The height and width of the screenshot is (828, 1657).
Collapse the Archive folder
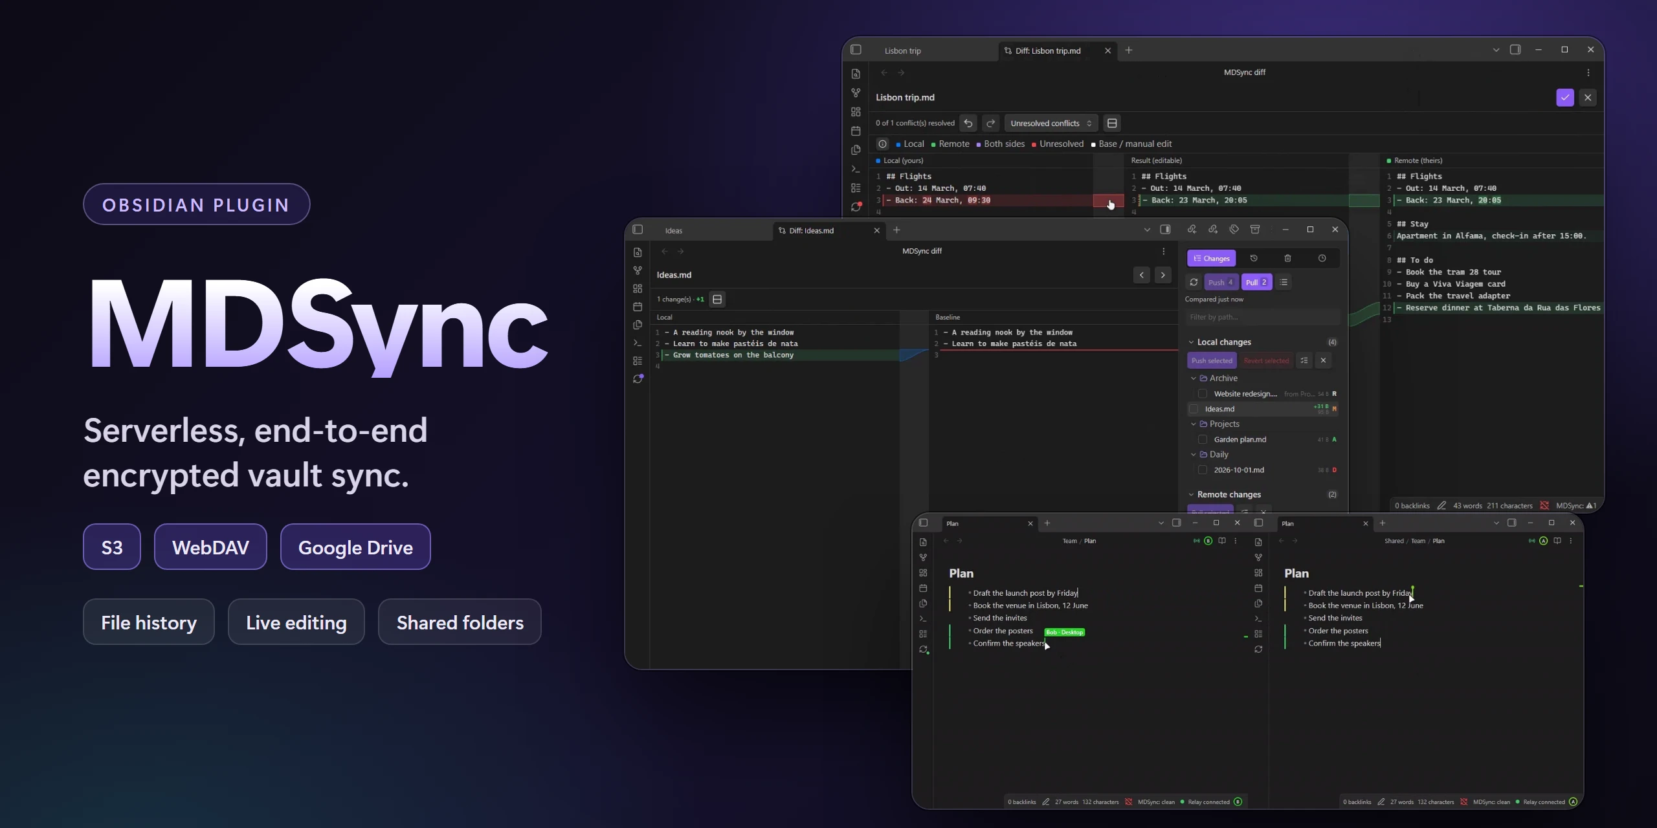[1194, 378]
